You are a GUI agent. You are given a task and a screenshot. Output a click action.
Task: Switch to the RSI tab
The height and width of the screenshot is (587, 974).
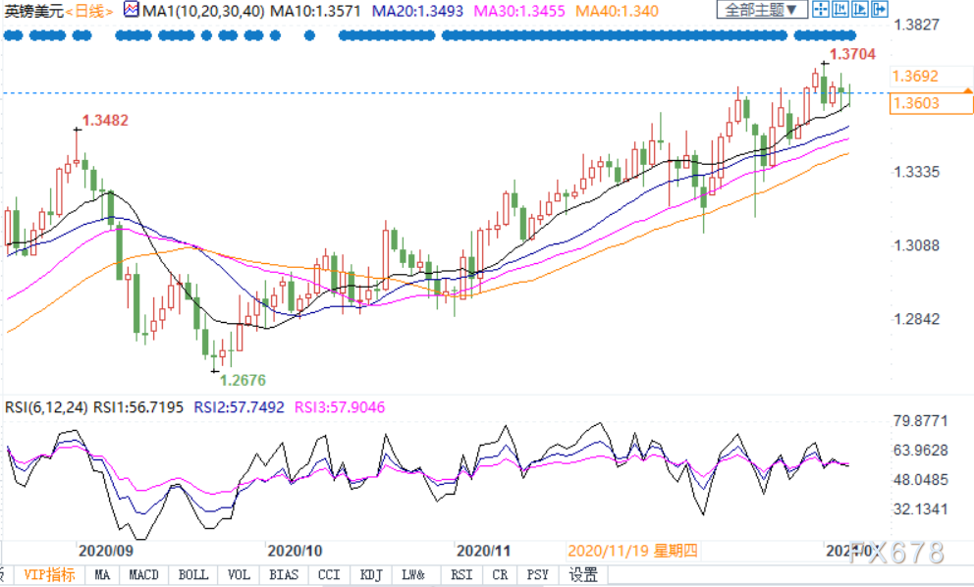click(460, 575)
